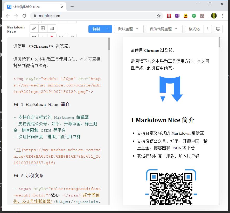
Task: Toggle the bookmark star in the address bar
Action: pos(158,16)
